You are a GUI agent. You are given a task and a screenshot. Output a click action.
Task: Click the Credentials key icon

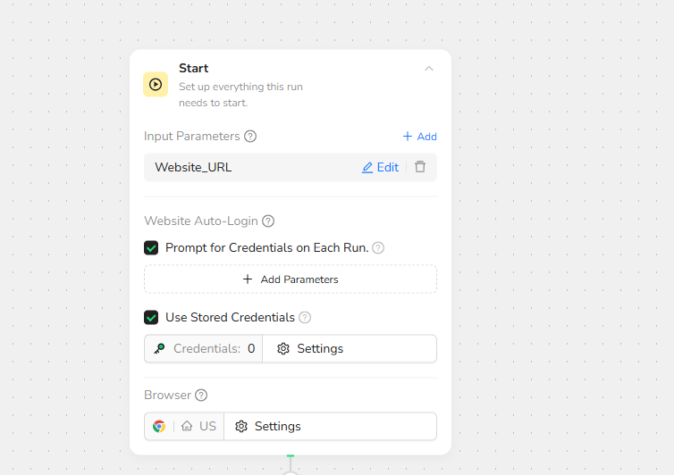tap(160, 349)
